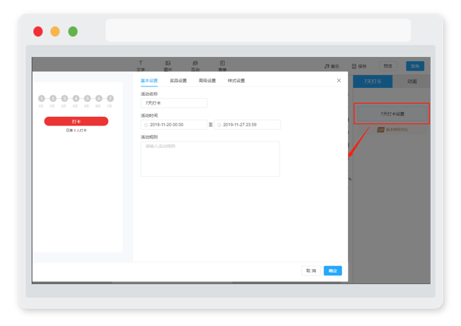Click 确定 to confirm settings

click(333, 270)
